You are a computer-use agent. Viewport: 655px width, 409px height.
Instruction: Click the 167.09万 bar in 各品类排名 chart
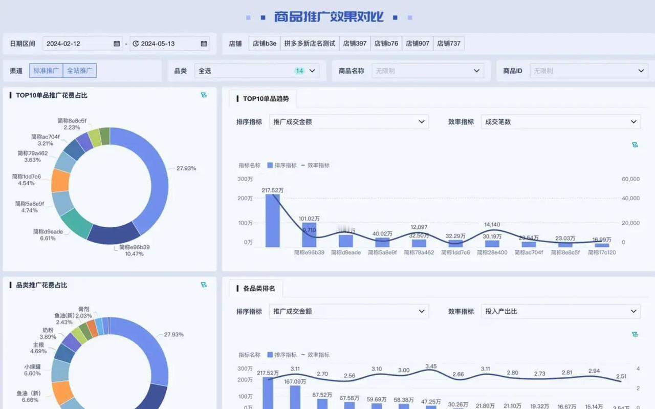pyautogui.click(x=295, y=397)
